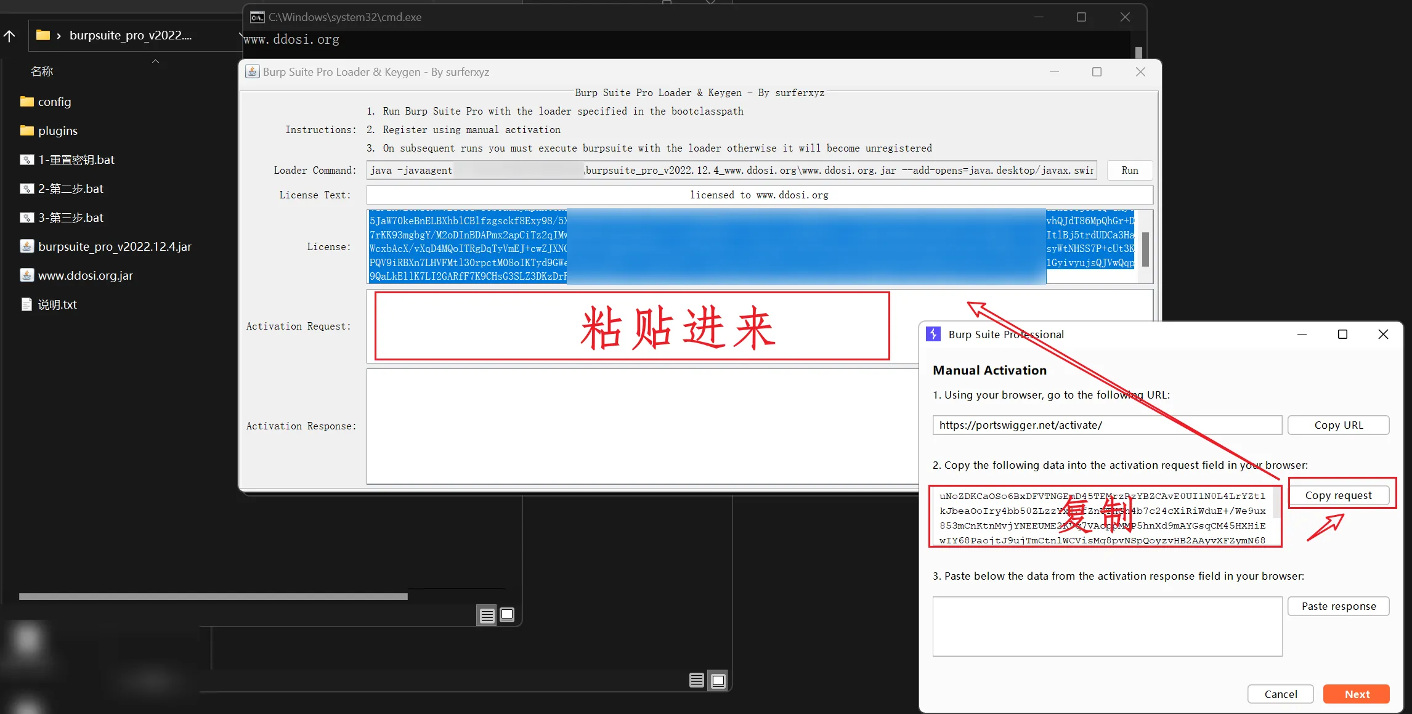Click the burpsuite_pro_v2022 breadcrumb path
Screen dimensions: 1412x714
(131, 35)
